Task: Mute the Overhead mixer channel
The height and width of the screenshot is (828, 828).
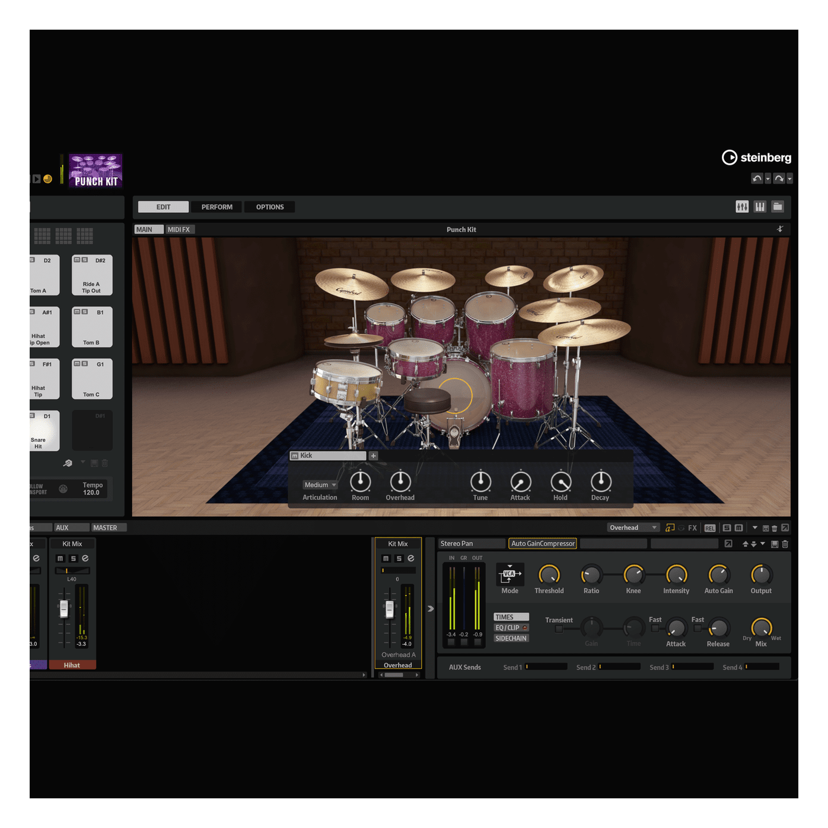Action: point(386,558)
